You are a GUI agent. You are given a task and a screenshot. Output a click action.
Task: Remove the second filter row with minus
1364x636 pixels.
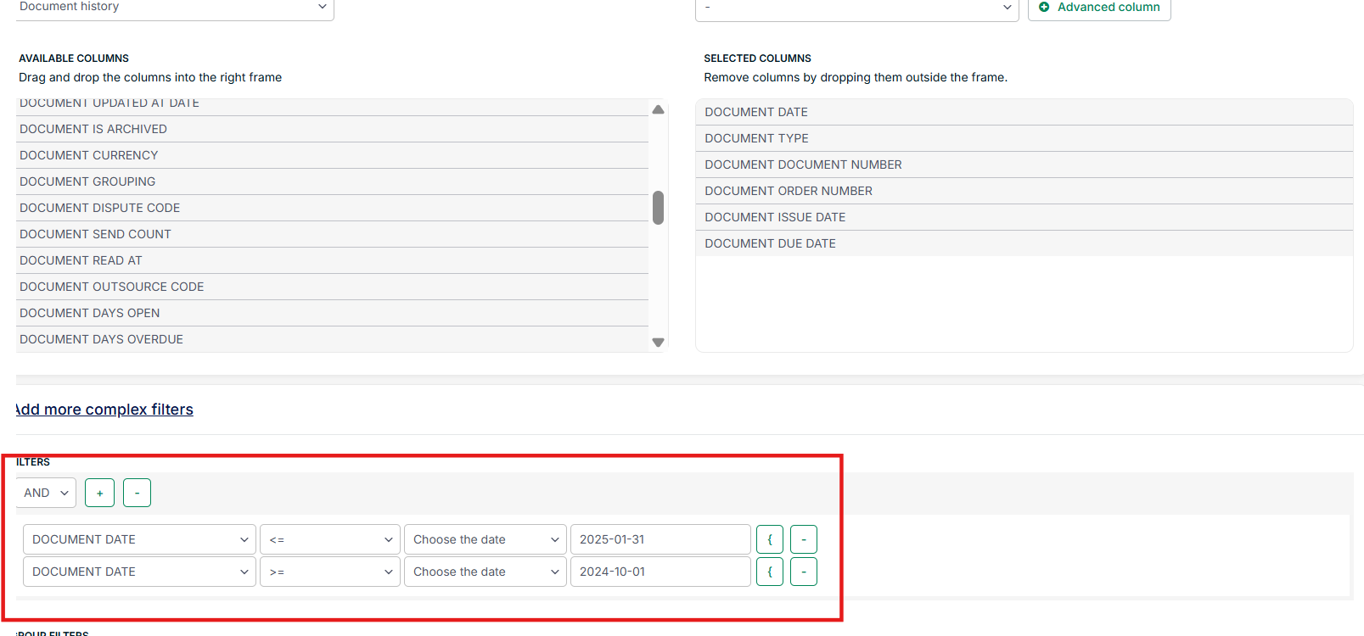click(803, 572)
